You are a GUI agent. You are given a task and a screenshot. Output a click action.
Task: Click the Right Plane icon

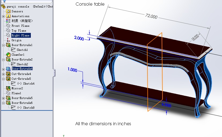pyautogui.click(x=8, y=35)
